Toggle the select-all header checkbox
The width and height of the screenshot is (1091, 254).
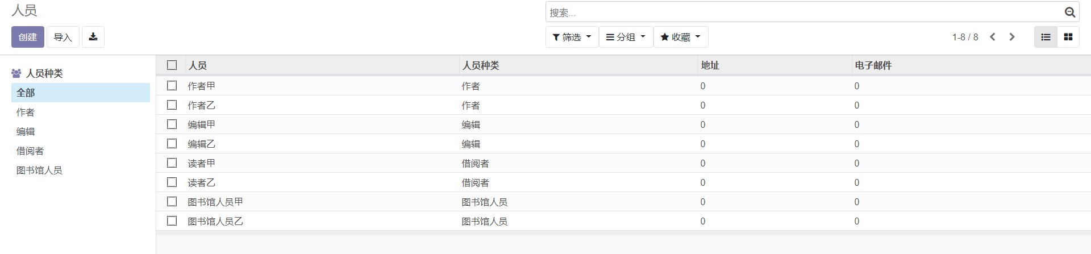[172, 65]
